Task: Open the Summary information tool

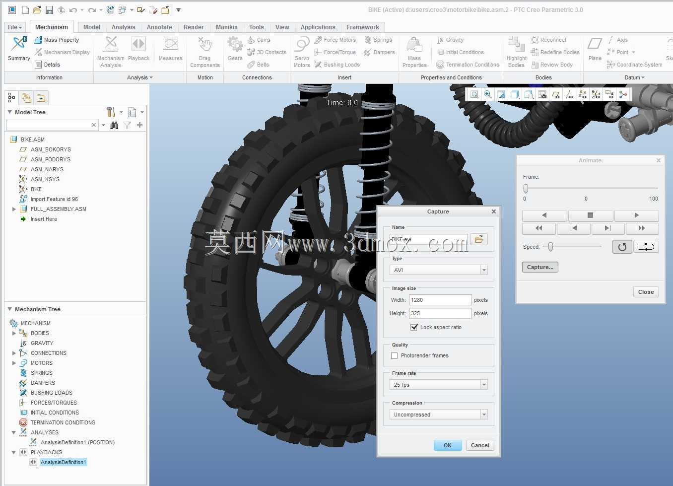Action: tap(19, 49)
